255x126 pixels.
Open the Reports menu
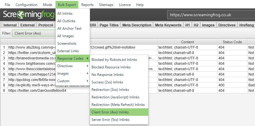tap(87, 5)
